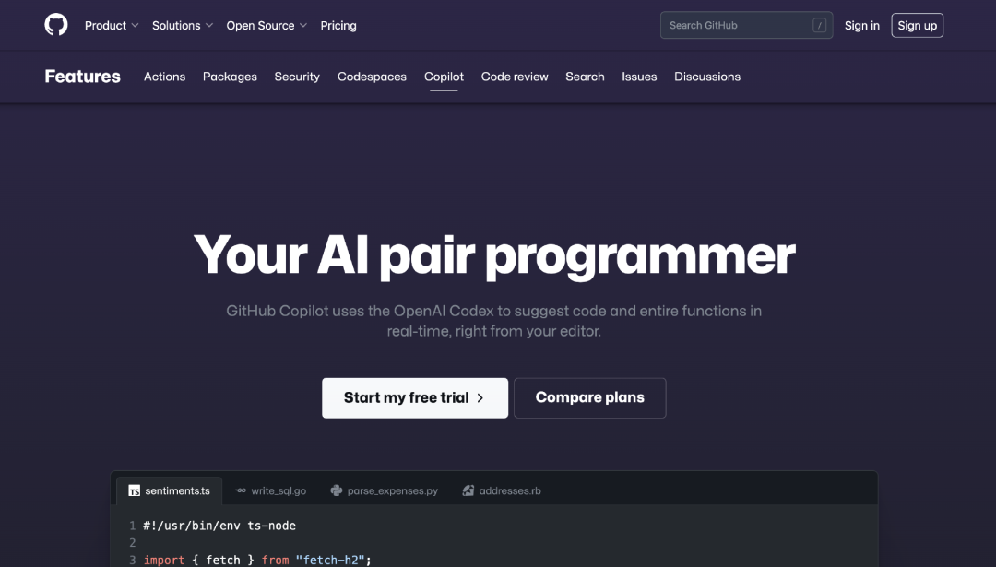Expand the Open Source dropdown menu
The image size is (996, 567).
click(267, 26)
